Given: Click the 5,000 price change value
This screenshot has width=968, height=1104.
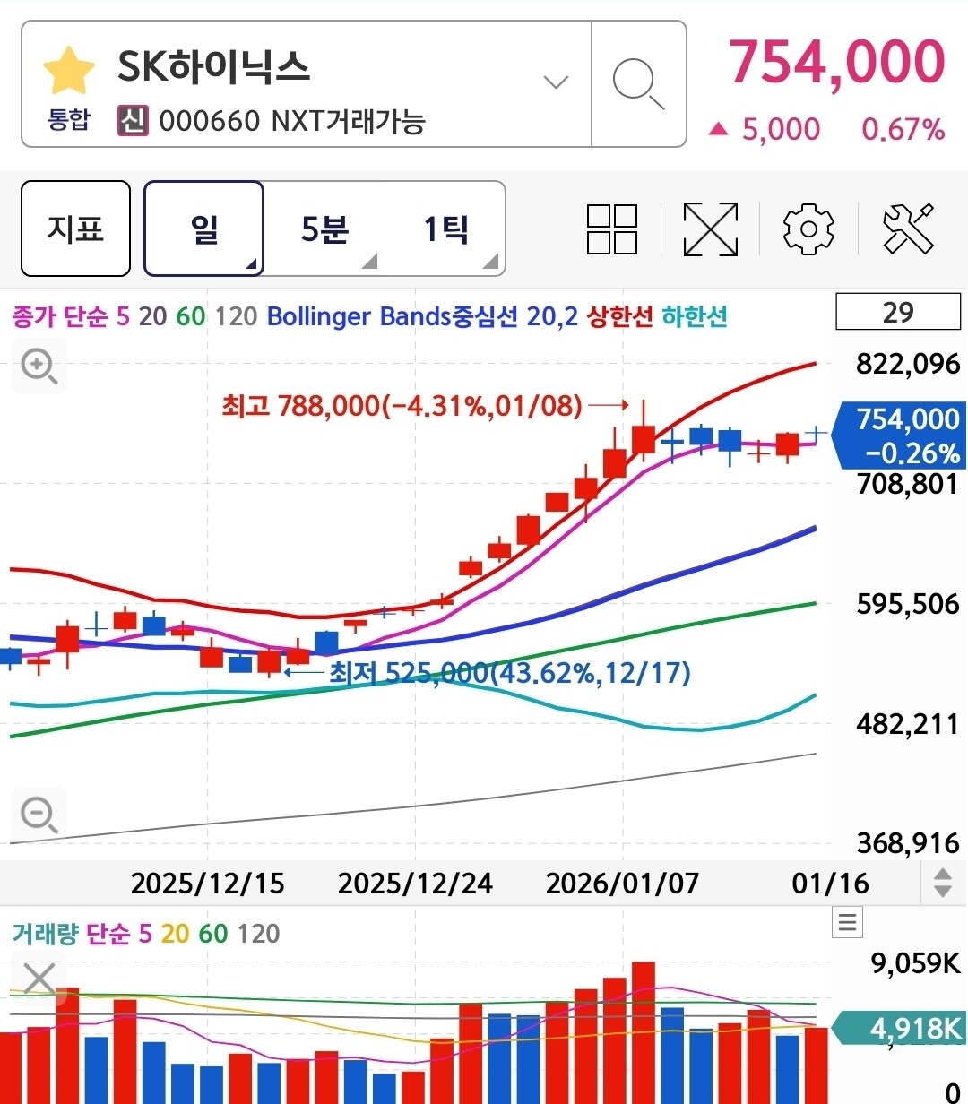Looking at the screenshot, I should [x=781, y=130].
